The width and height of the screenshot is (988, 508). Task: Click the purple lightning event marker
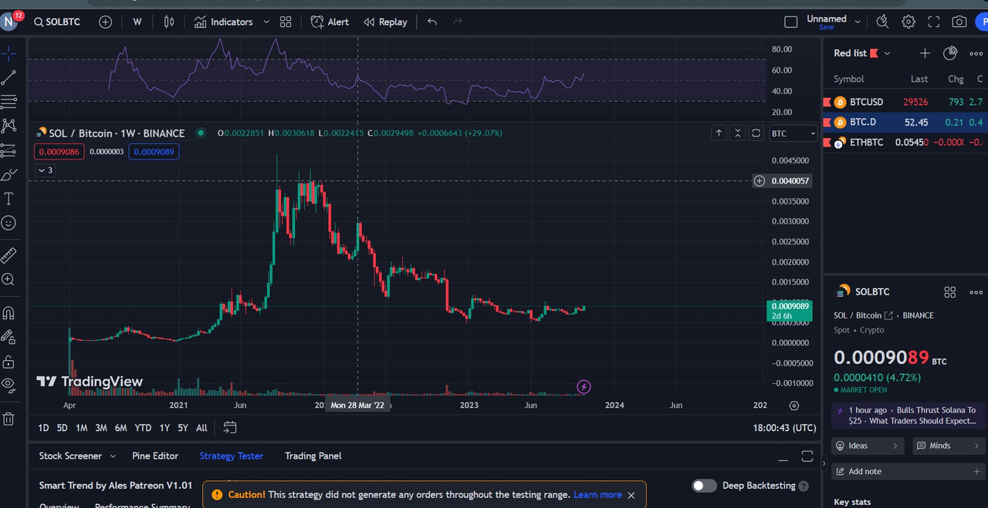coord(584,386)
